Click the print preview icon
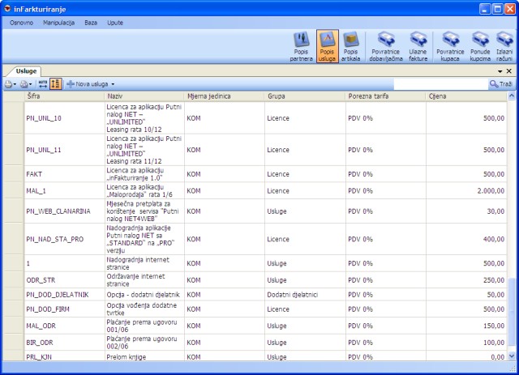 tap(24, 84)
